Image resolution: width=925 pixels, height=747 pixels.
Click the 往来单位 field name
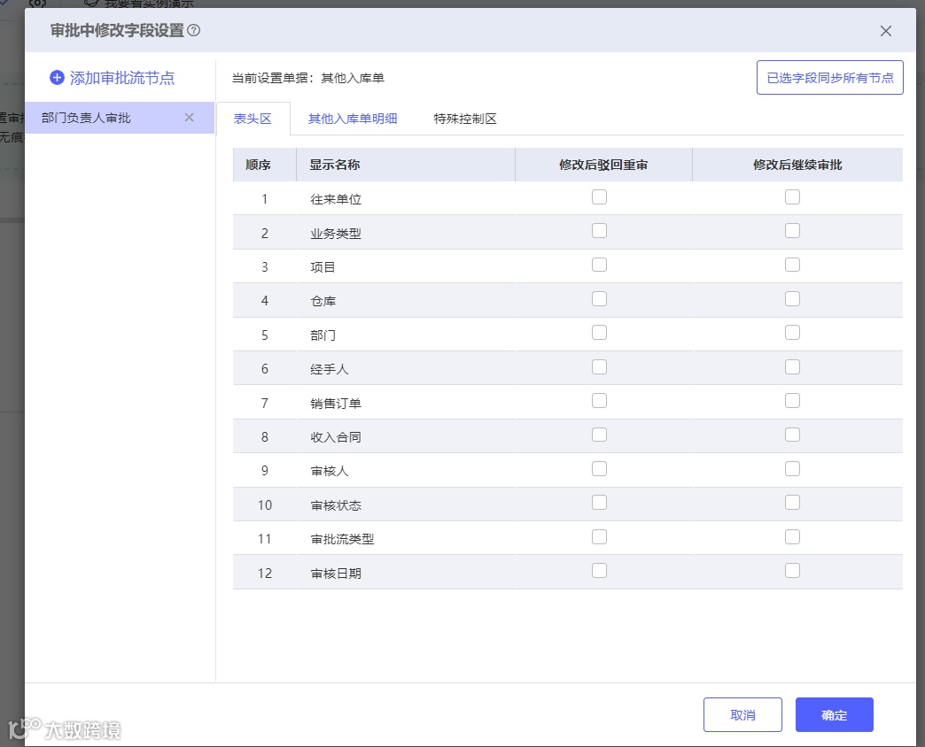[336, 200]
